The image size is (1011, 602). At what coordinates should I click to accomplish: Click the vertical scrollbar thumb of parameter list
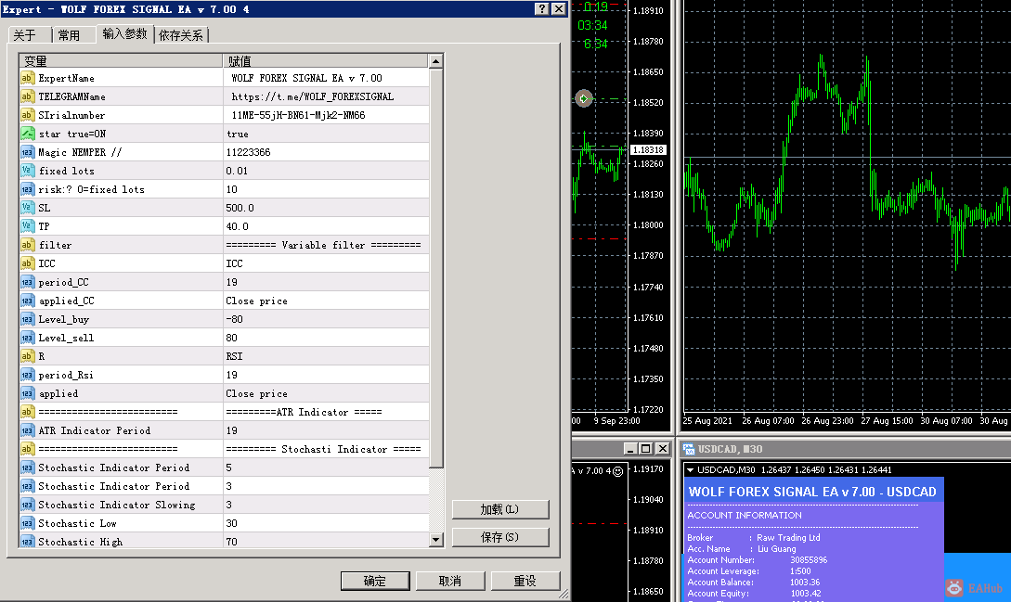435,268
